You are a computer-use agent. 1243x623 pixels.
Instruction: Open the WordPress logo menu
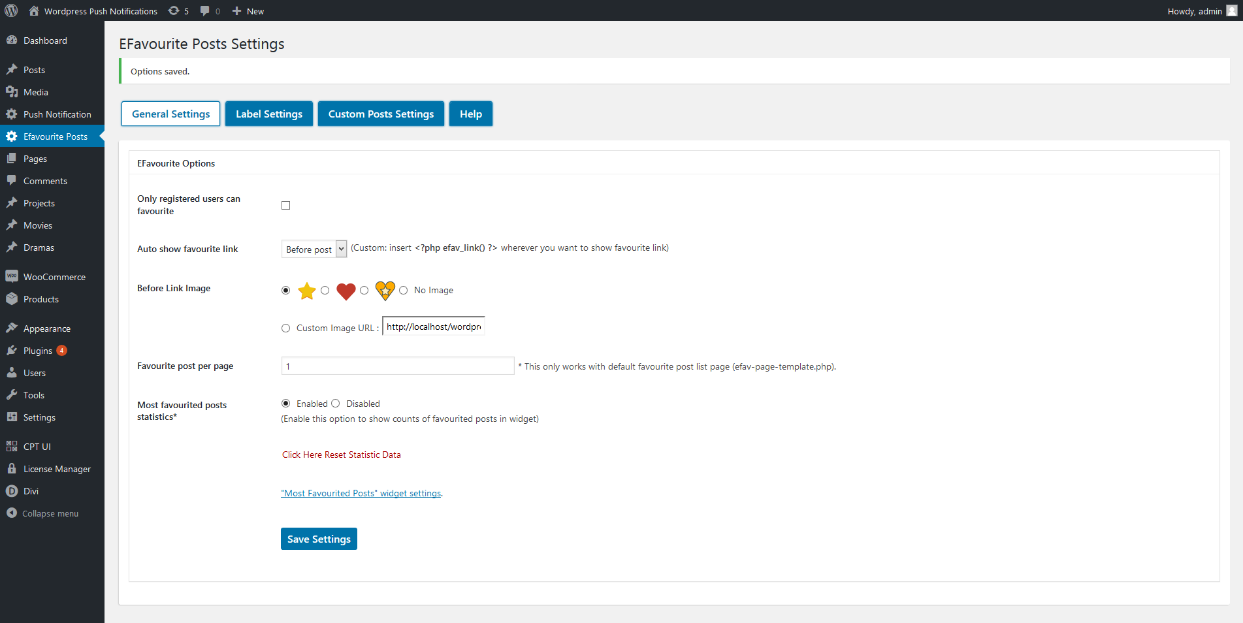11,10
